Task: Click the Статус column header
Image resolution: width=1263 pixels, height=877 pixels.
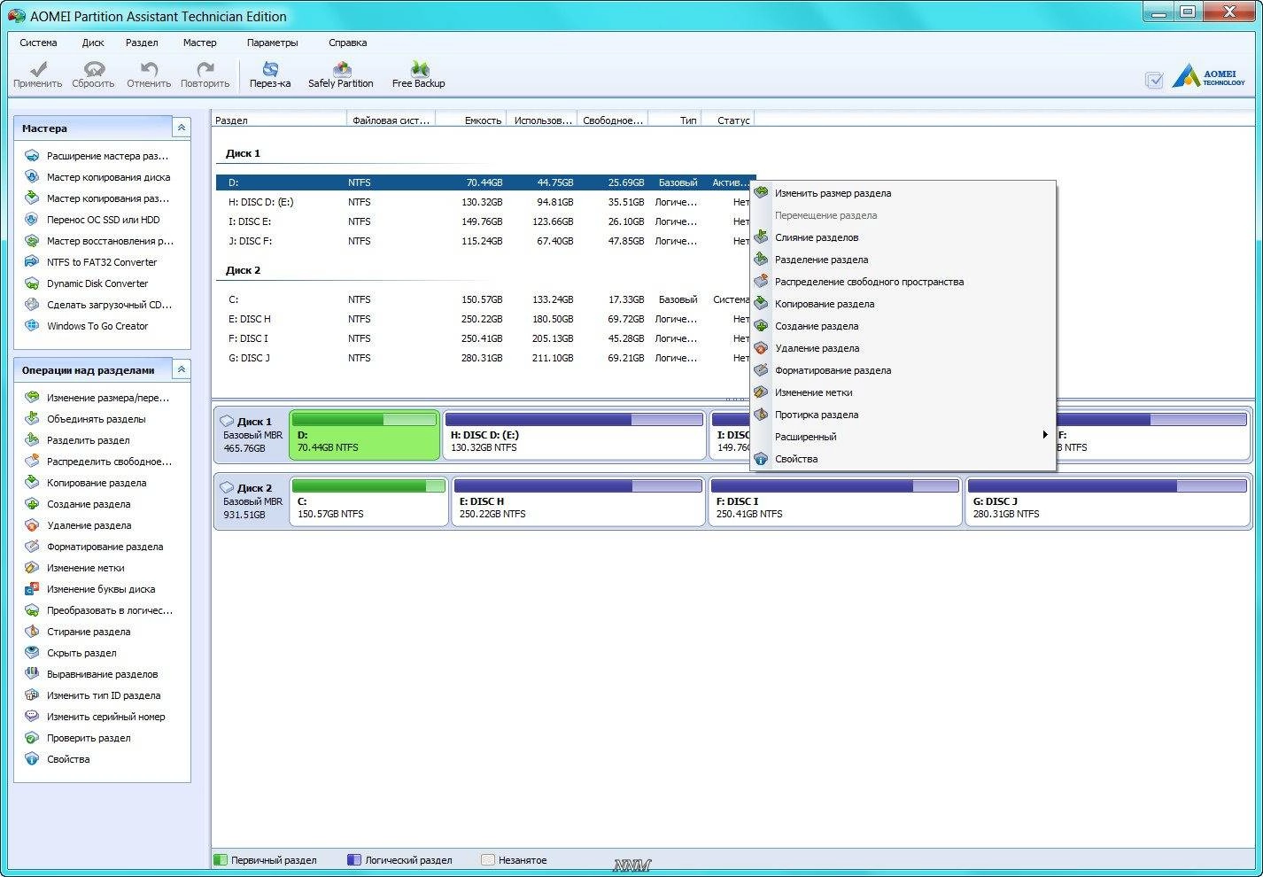Action: (727, 120)
